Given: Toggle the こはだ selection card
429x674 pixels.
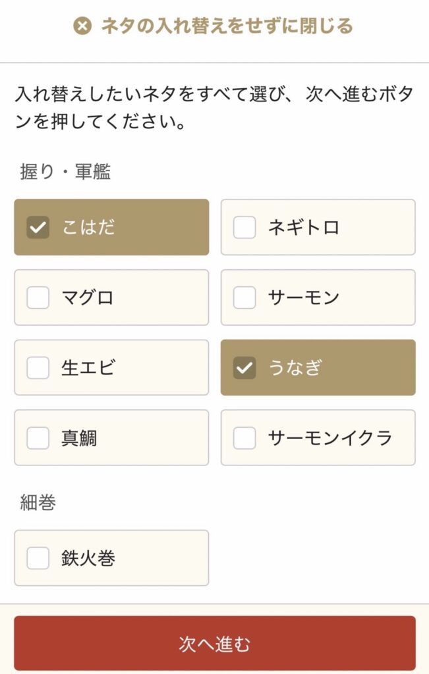Looking at the screenshot, I should (x=111, y=227).
